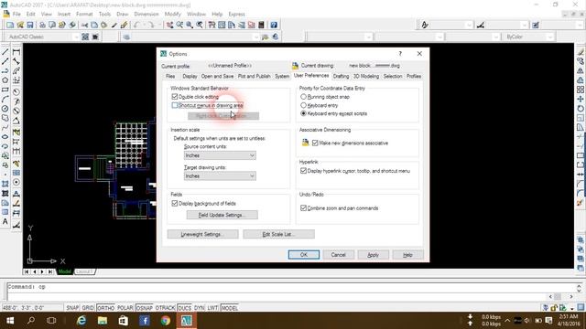Click the Apply button
The width and height of the screenshot is (586, 329).
(373, 255)
